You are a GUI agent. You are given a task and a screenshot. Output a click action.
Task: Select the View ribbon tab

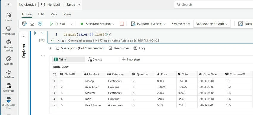coord(67,14)
